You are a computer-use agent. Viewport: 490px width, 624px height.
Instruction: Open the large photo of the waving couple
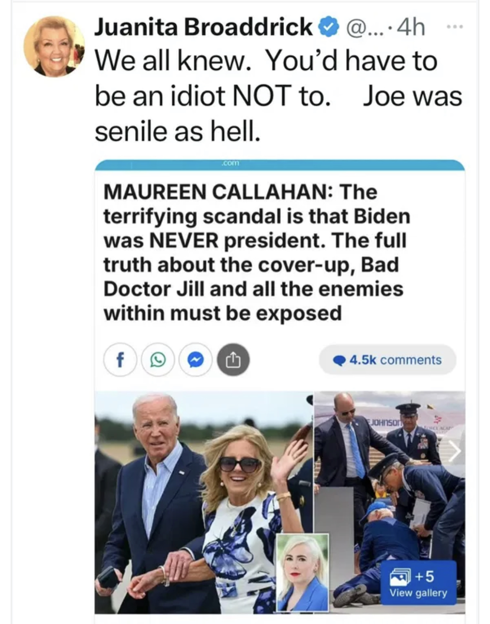[188, 482]
